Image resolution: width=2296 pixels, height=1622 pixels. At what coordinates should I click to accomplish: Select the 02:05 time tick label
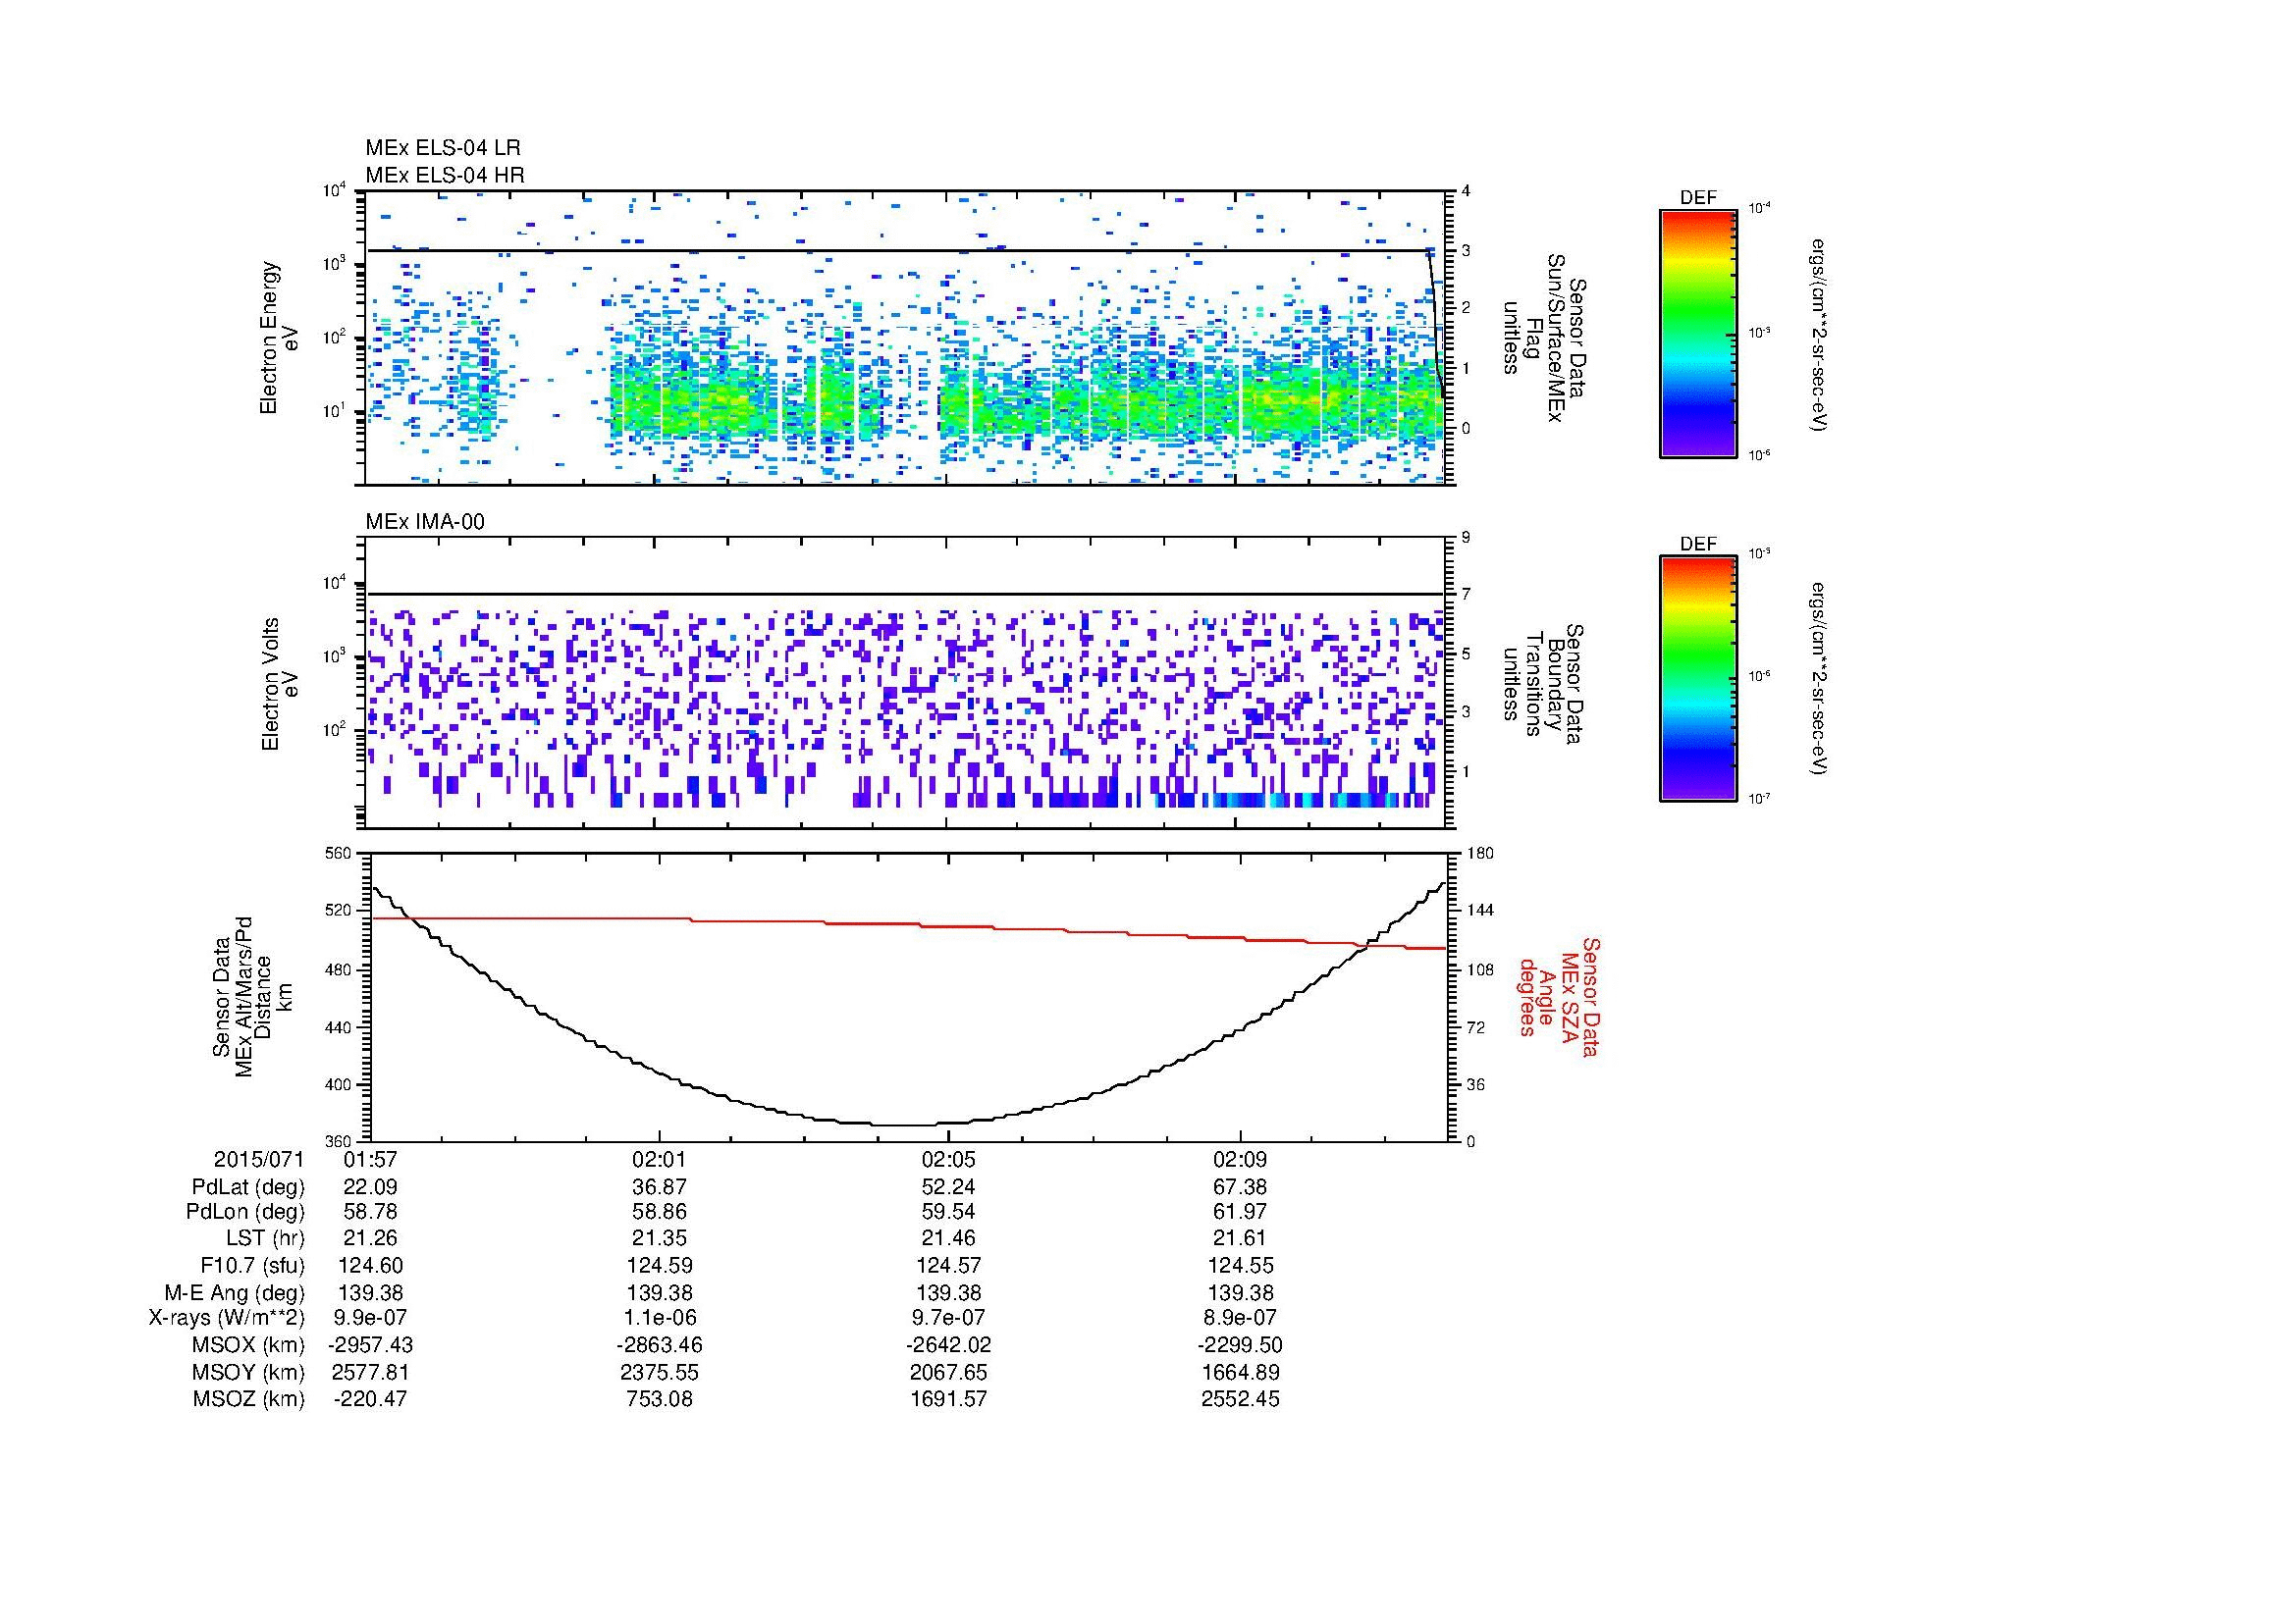[949, 1159]
